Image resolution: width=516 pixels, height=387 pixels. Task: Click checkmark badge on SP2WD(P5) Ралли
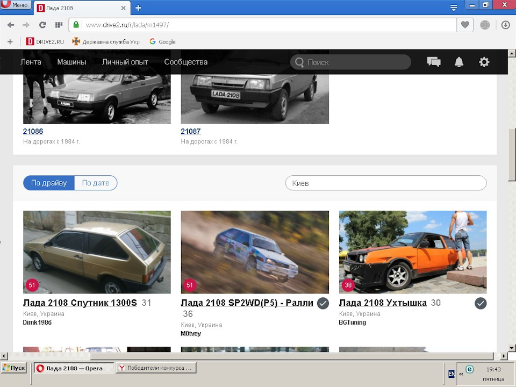[323, 303]
